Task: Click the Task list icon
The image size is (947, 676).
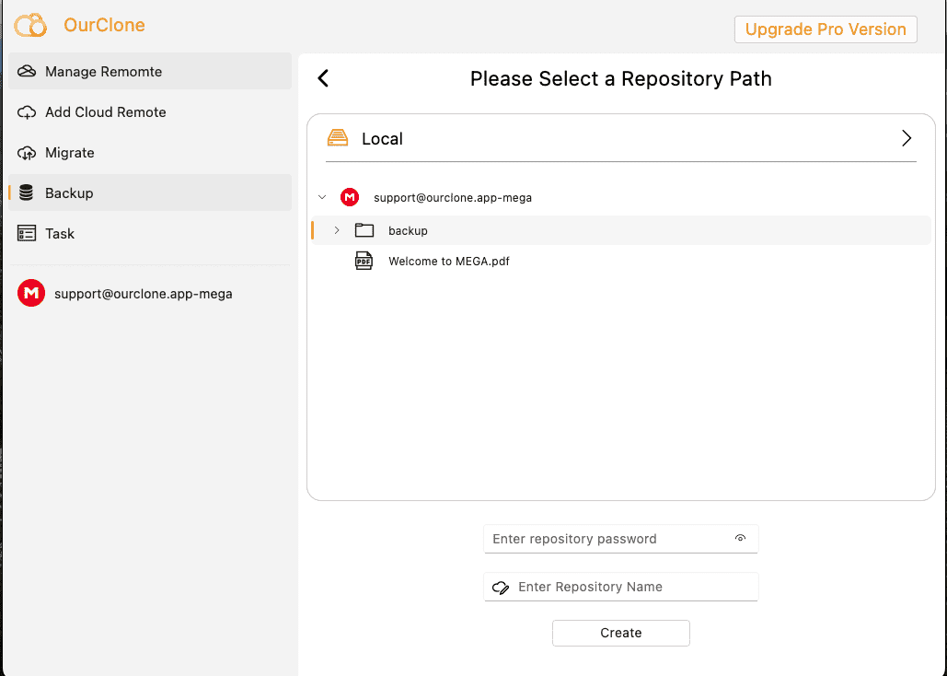Action: point(27,233)
